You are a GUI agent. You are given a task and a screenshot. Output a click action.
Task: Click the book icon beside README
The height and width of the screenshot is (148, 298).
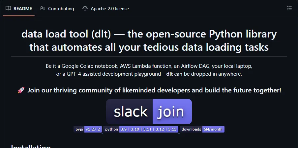(x=8, y=8)
